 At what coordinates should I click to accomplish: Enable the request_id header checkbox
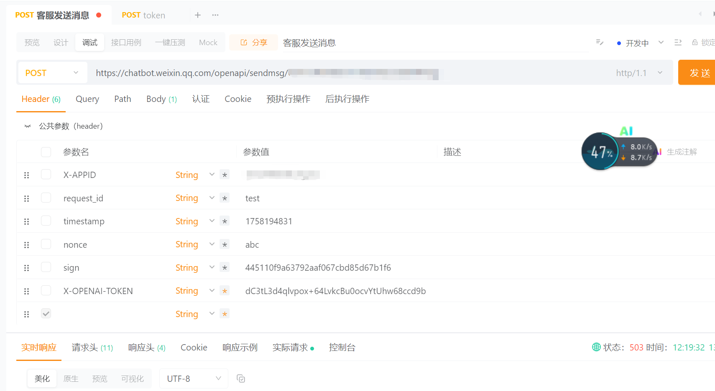(x=46, y=198)
